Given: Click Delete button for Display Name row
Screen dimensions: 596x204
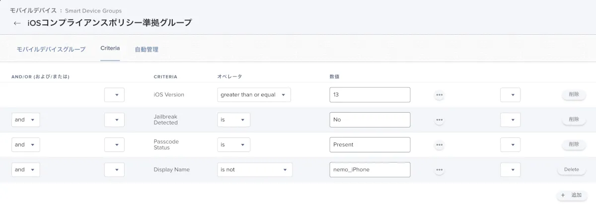Looking at the screenshot, I should (572, 170).
